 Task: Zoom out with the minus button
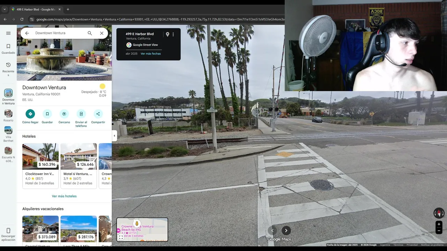point(439,231)
